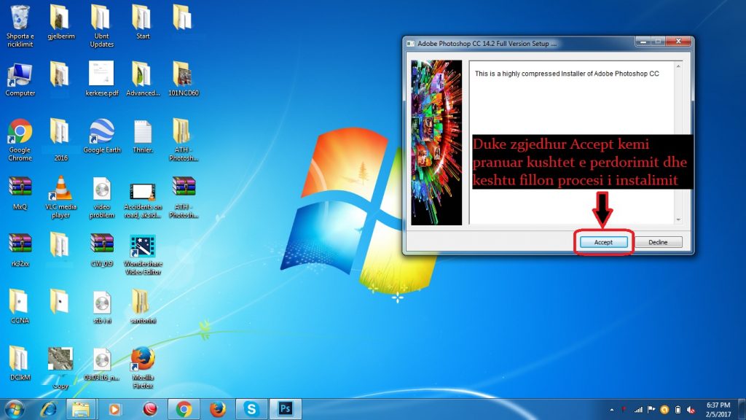Select the DCIkM folder icon

pyautogui.click(x=20, y=363)
